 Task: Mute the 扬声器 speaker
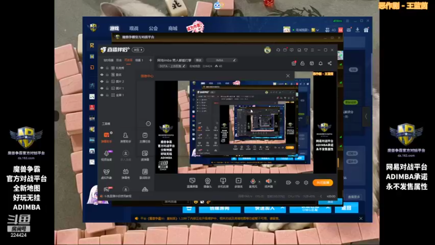click(268, 183)
